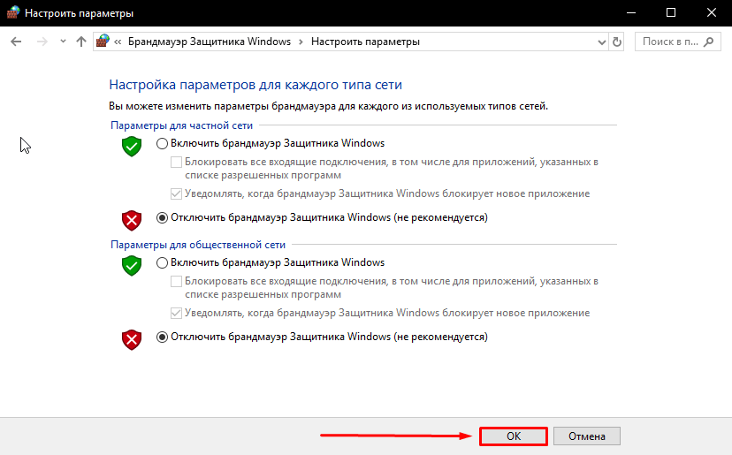
Task: Enable firewall for private network
Action: pos(162,144)
